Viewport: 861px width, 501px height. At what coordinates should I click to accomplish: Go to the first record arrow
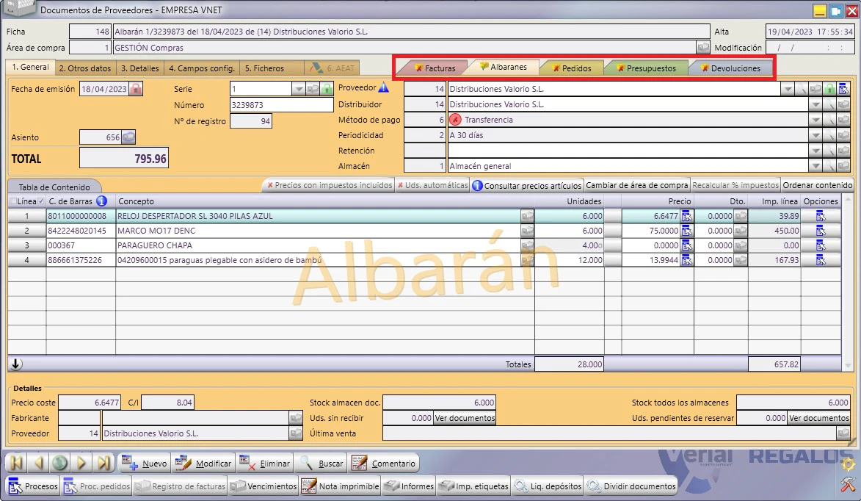[16, 463]
